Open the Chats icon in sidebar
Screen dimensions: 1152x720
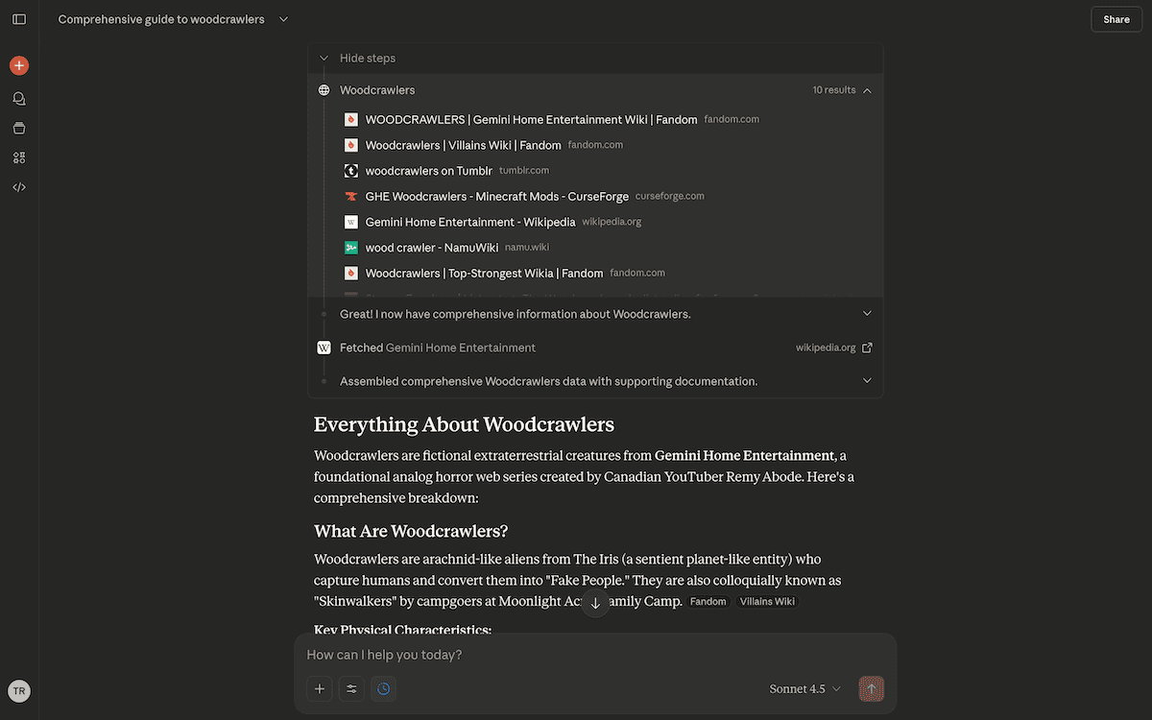(19, 98)
